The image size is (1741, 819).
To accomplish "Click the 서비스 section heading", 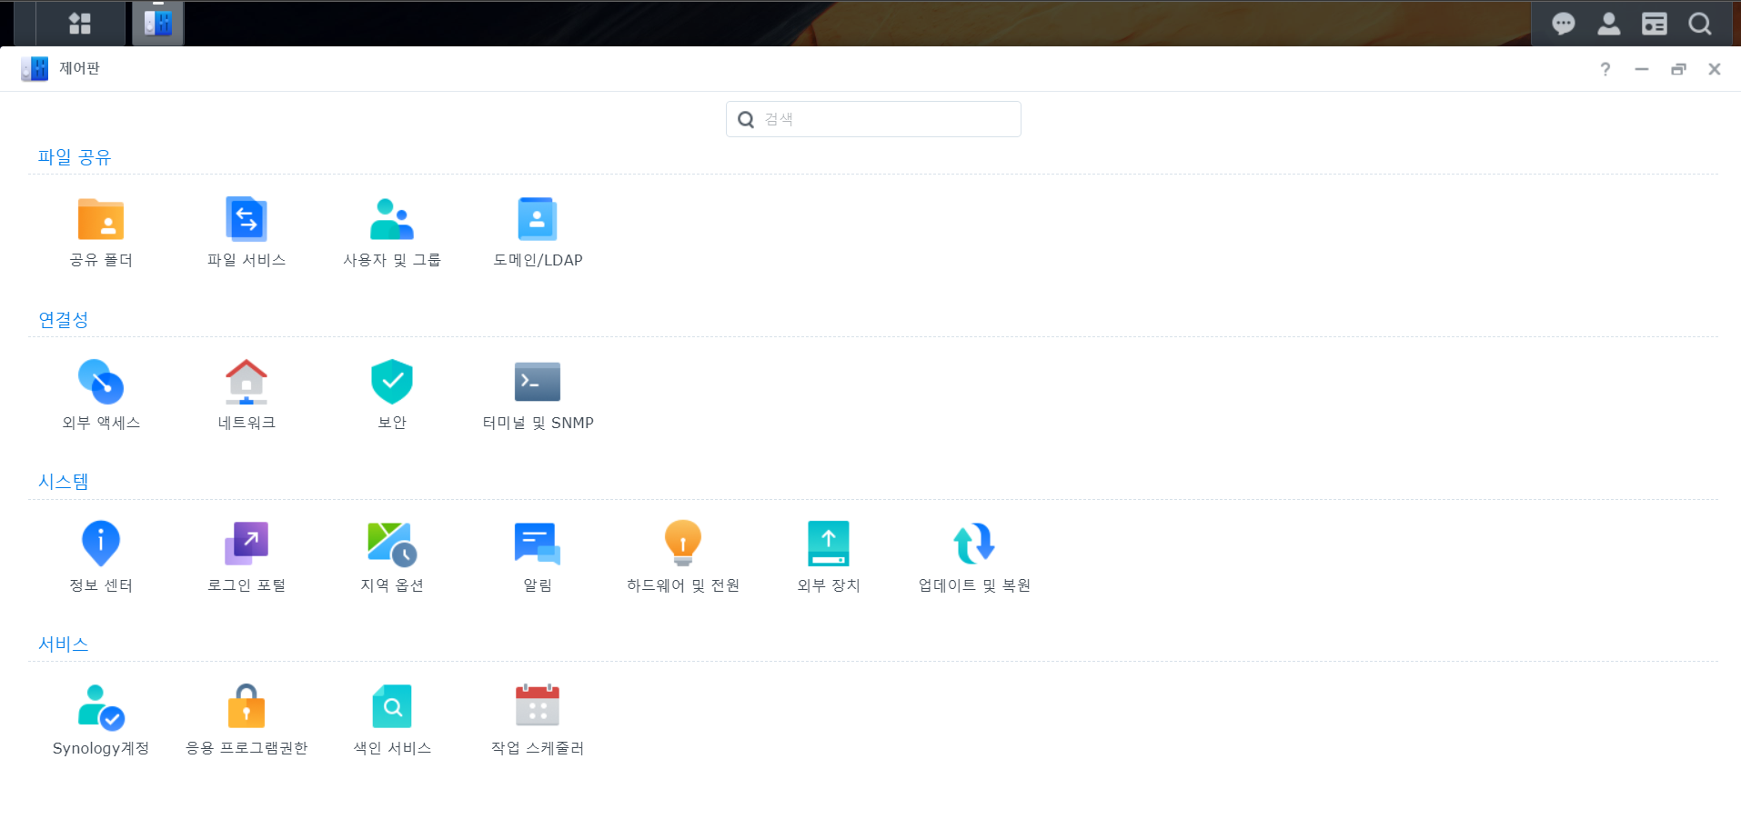I will 64,644.
